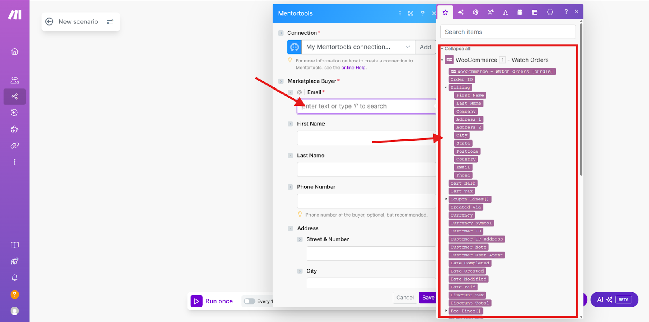The width and height of the screenshot is (649, 322).
Task: Focus the Email input field
Action: [x=367, y=106]
